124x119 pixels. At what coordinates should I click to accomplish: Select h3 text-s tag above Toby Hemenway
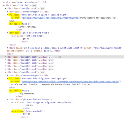20,91
